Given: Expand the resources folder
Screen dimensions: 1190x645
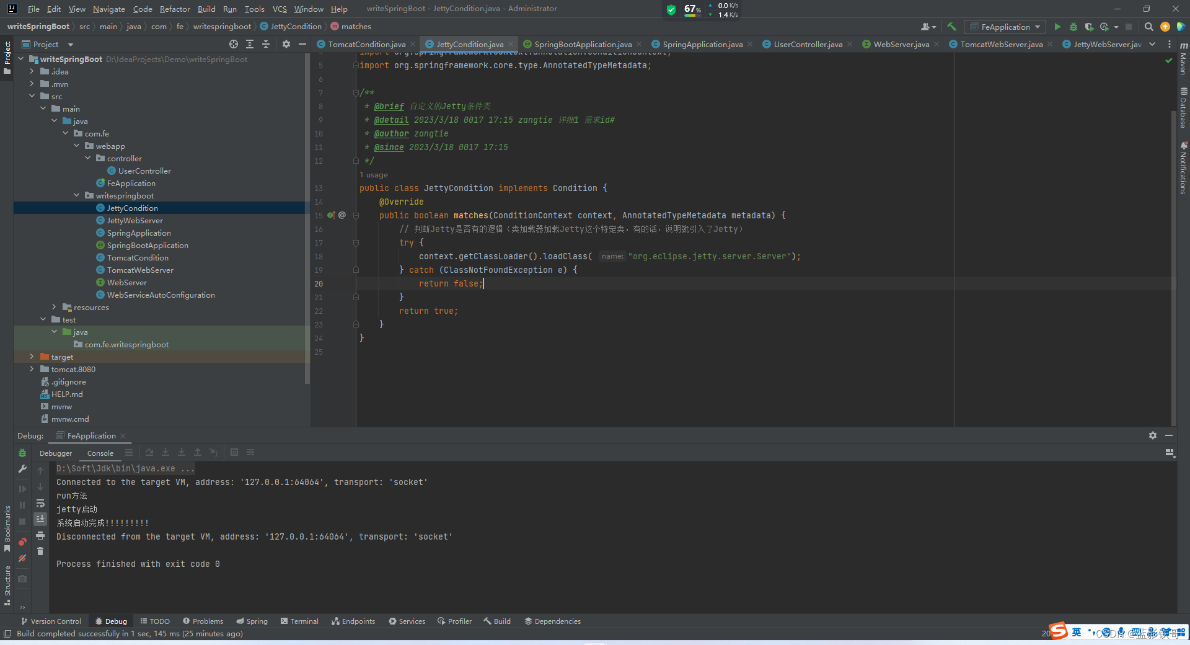Looking at the screenshot, I should (x=54, y=307).
